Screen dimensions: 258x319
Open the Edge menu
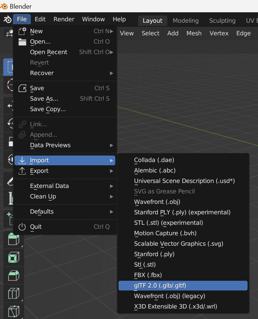(243, 33)
